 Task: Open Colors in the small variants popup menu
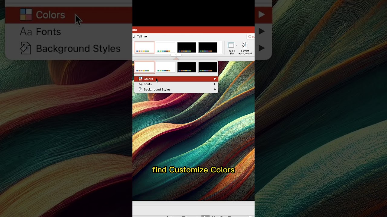[176, 79]
